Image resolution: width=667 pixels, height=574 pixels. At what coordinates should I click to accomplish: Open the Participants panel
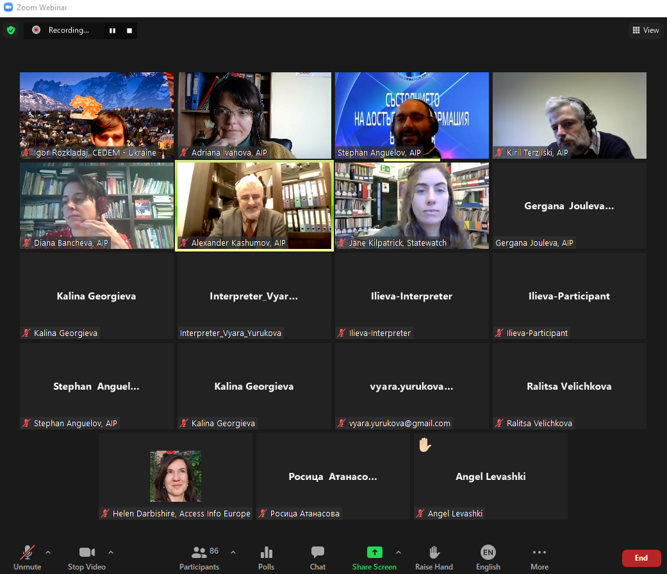(199, 557)
